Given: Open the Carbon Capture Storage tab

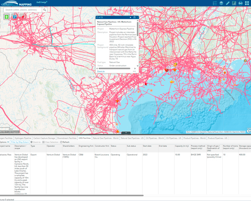Looking at the screenshot, I should click(44, 138).
